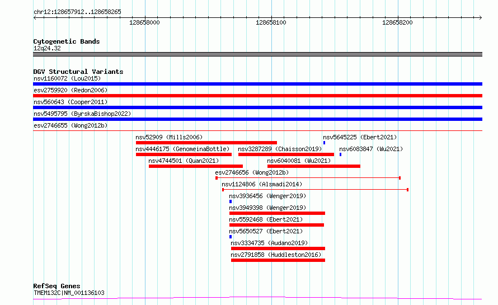Click the red bar under nsv3334735 Audano2019
Image resolution: width=498 pixels, height=305 pixels.
tap(278, 249)
